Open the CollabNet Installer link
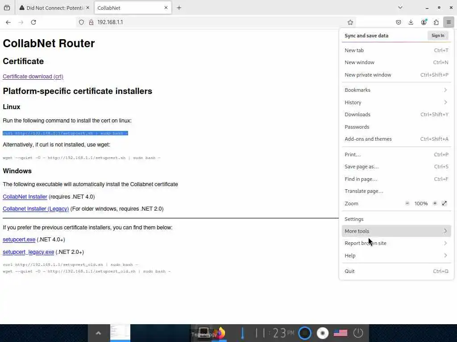 [x=25, y=196]
